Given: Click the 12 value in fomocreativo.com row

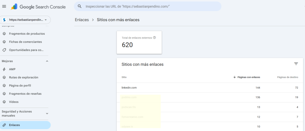Looking at the screenshot, I should coord(259,117).
